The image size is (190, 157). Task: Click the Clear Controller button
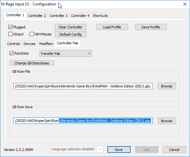[x=70, y=27]
